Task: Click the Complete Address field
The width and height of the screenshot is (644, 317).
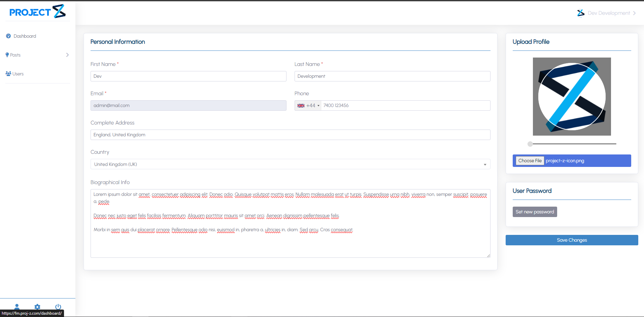Action: point(291,135)
